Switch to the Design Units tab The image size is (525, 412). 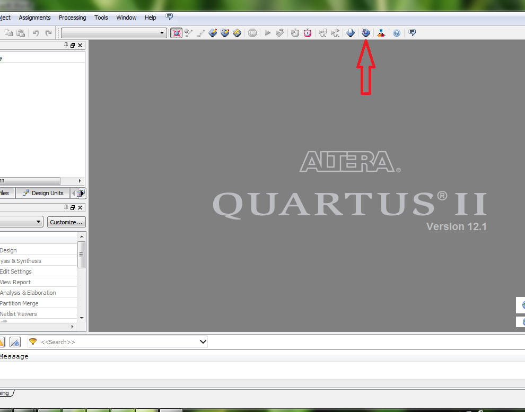coord(43,193)
